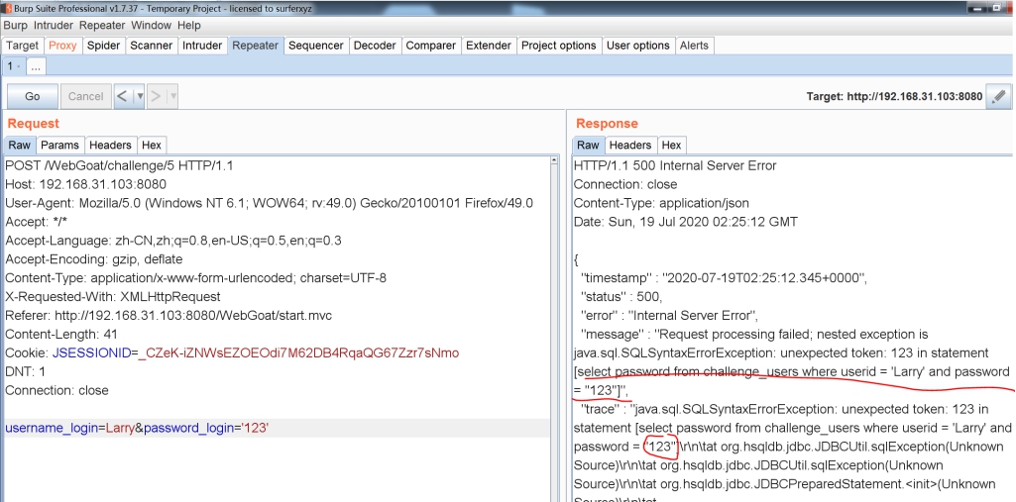
Task: Click the Accept-Encoding header line
Action: click(94, 259)
